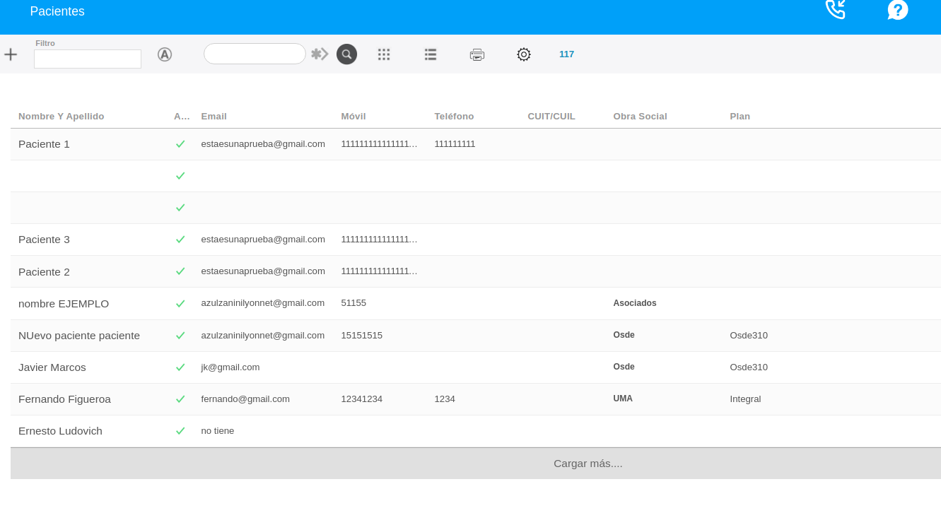The width and height of the screenshot is (941, 513).
Task: Sort by Obra Social column header
Action: coord(640,117)
